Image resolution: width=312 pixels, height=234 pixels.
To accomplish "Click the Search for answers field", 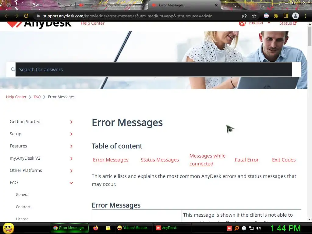I will tap(154, 69).
